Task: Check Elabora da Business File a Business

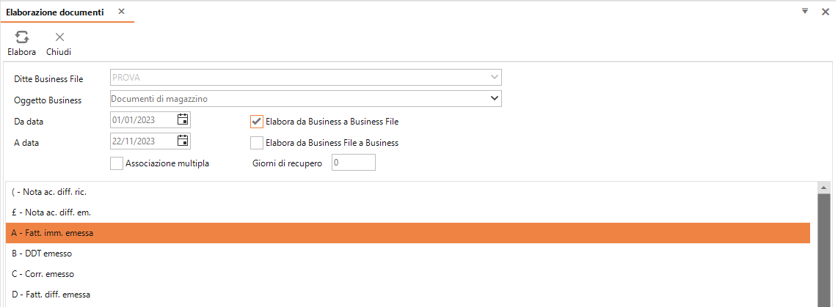Action: coord(257,143)
